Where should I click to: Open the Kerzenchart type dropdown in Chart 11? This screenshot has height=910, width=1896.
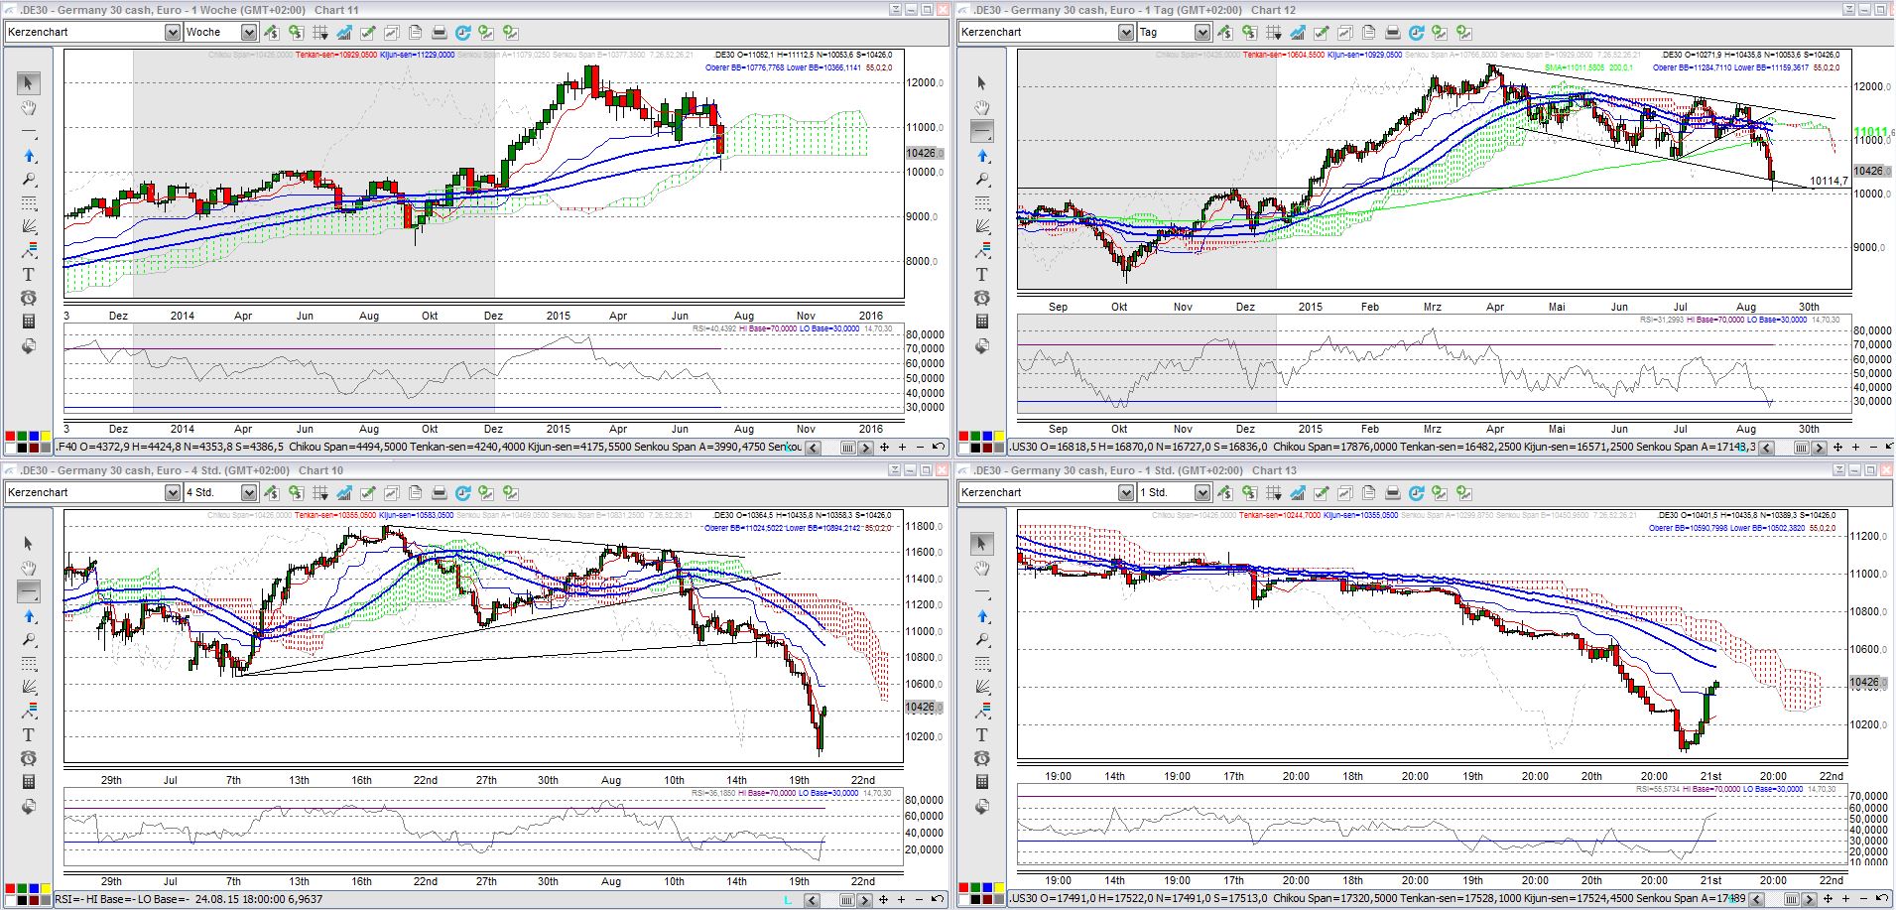pos(172,33)
